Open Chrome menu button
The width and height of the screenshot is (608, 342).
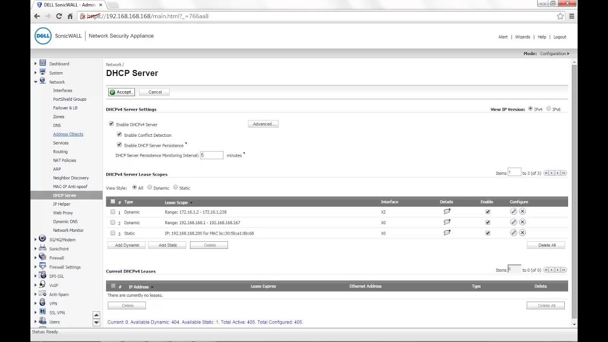(x=571, y=16)
